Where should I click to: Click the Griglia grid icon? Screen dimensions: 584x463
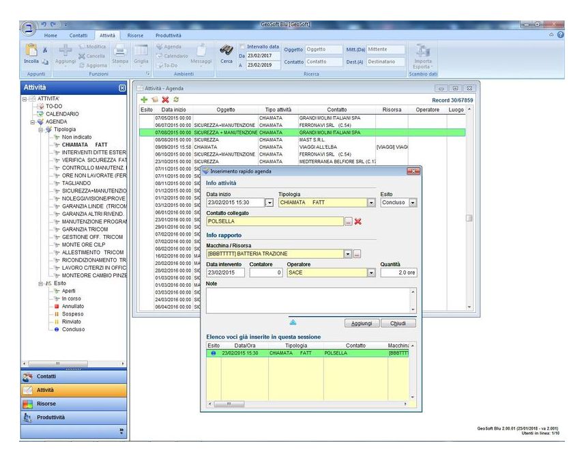coord(141,50)
